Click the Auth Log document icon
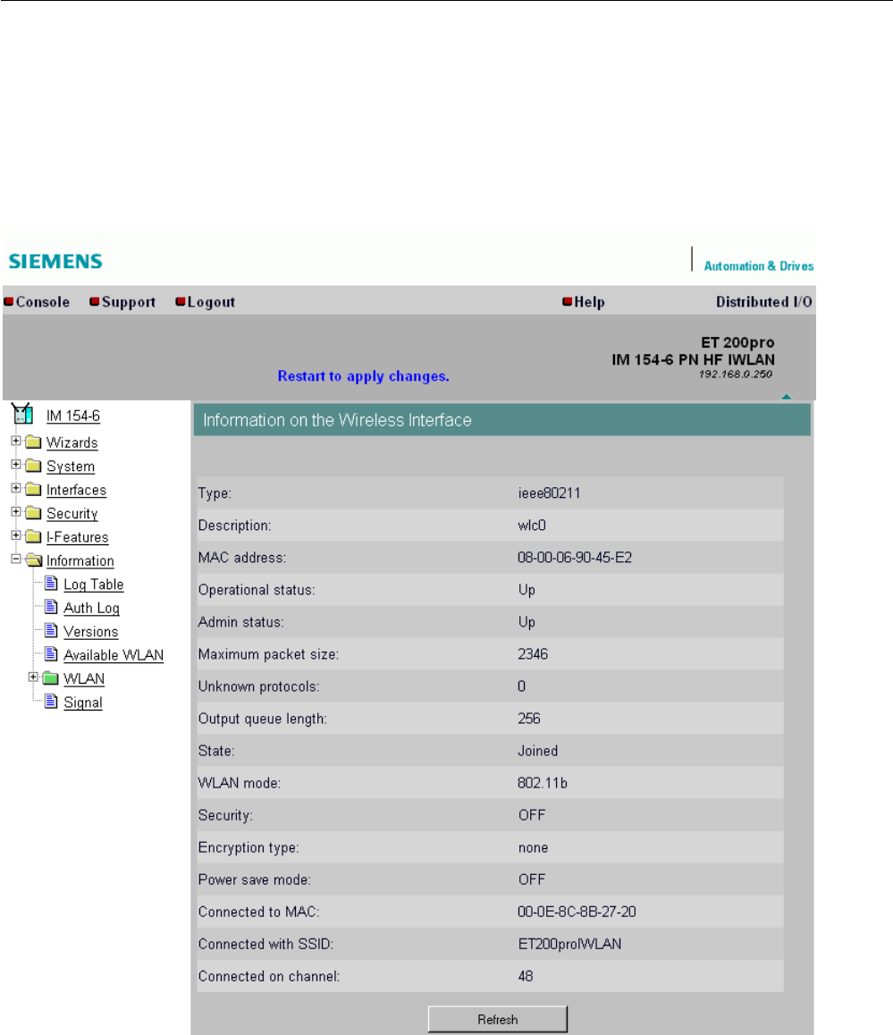The height and width of the screenshot is (1035, 893). [x=51, y=607]
